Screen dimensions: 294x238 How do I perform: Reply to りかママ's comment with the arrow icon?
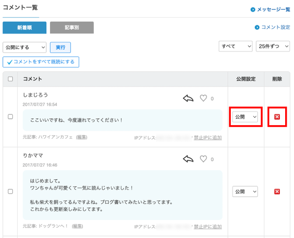(x=188, y=159)
